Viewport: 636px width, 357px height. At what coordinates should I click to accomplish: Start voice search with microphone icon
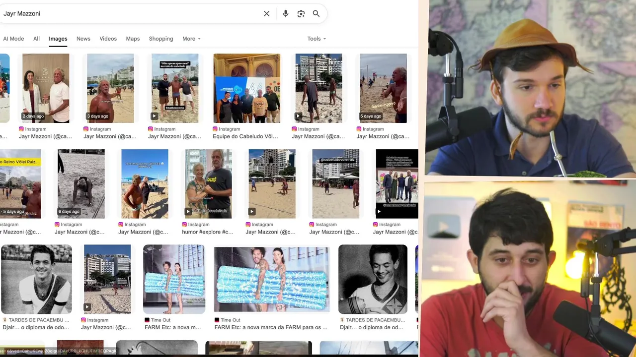286,14
